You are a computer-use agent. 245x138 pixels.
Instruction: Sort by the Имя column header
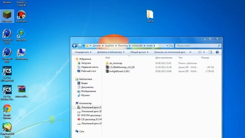coord(108,58)
